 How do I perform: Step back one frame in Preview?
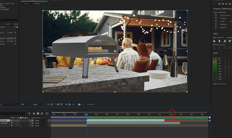223,4
